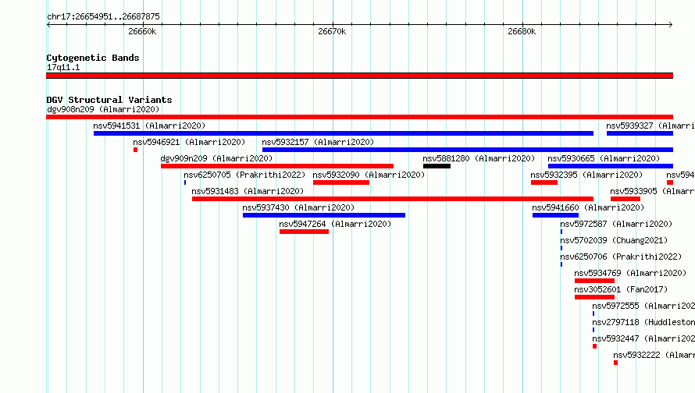Open the nsv5932157 (Almarri2020) label
Screen dimensions: 695x393
[x=318, y=142]
